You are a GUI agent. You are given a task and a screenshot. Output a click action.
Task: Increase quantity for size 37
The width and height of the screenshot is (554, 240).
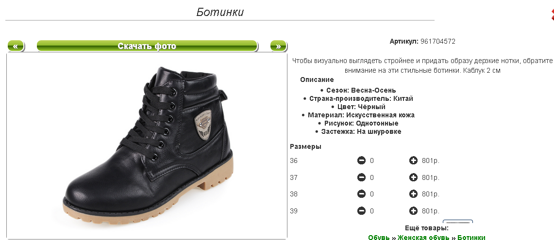[x=413, y=177]
